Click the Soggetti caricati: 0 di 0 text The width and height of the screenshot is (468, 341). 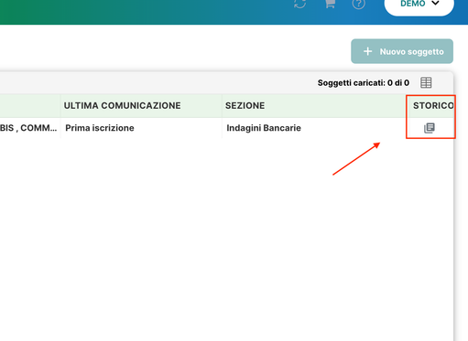coord(364,83)
